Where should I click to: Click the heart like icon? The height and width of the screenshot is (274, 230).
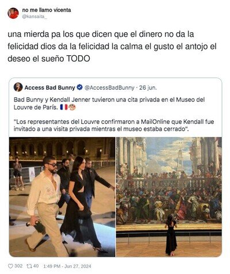coord(10,266)
